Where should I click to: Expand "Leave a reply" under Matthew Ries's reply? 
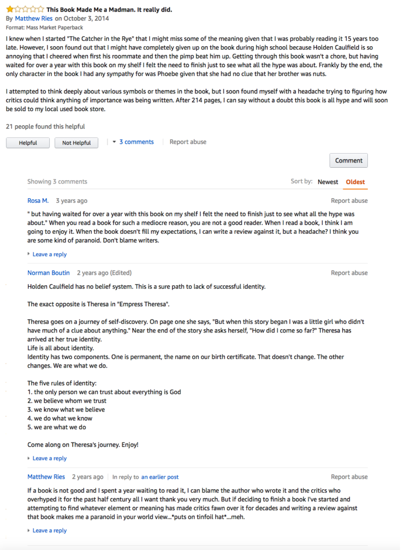coord(49,530)
